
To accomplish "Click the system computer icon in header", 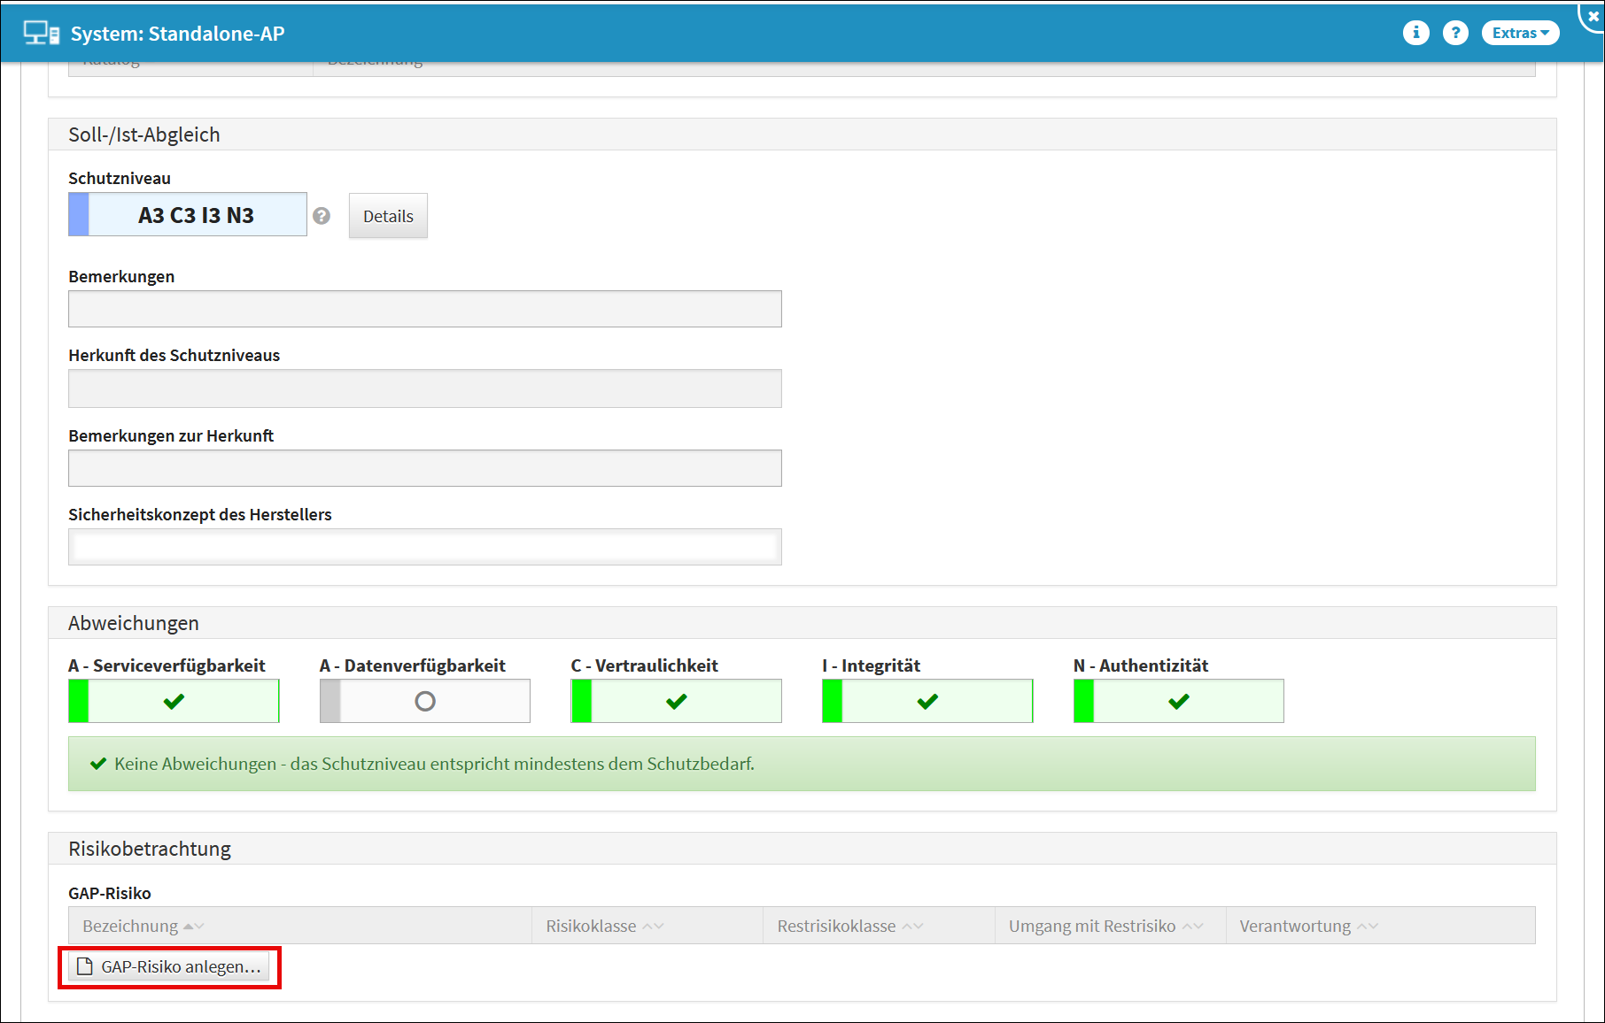I will click(41, 34).
